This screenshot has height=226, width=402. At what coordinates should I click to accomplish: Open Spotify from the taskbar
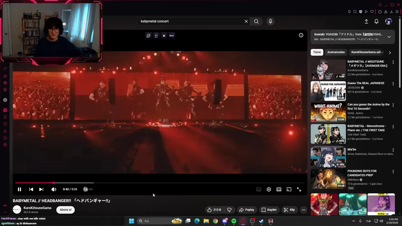point(234,221)
